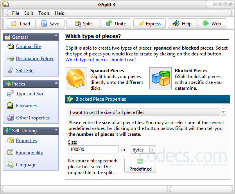This screenshot has width=235, height=194.
Task: Click the menu bar grip handle
Action: click(3, 13)
